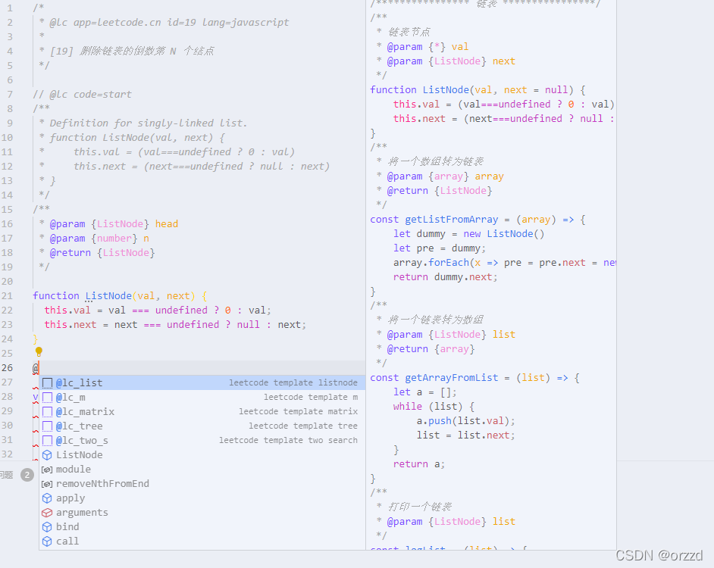Select the @lc_matrix snippet suggestion
Image resolution: width=714 pixels, height=568 pixels.
tap(202, 411)
